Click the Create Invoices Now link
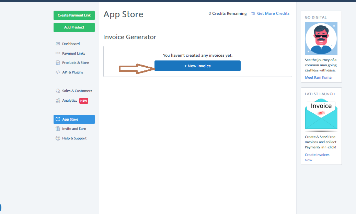This screenshot has width=356, height=214. click(x=317, y=157)
